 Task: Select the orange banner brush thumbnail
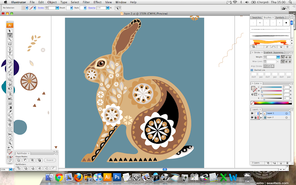click(x=270, y=42)
